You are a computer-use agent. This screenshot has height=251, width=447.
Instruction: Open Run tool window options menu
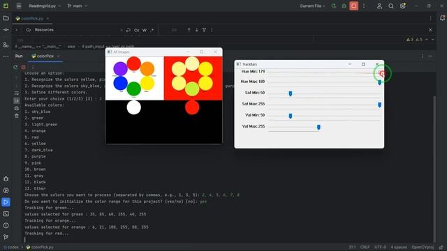(x=422, y=56)
